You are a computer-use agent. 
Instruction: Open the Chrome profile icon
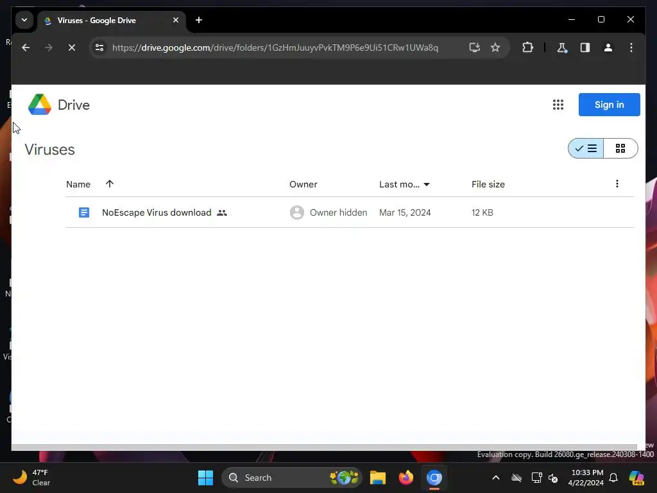point(608,48)
